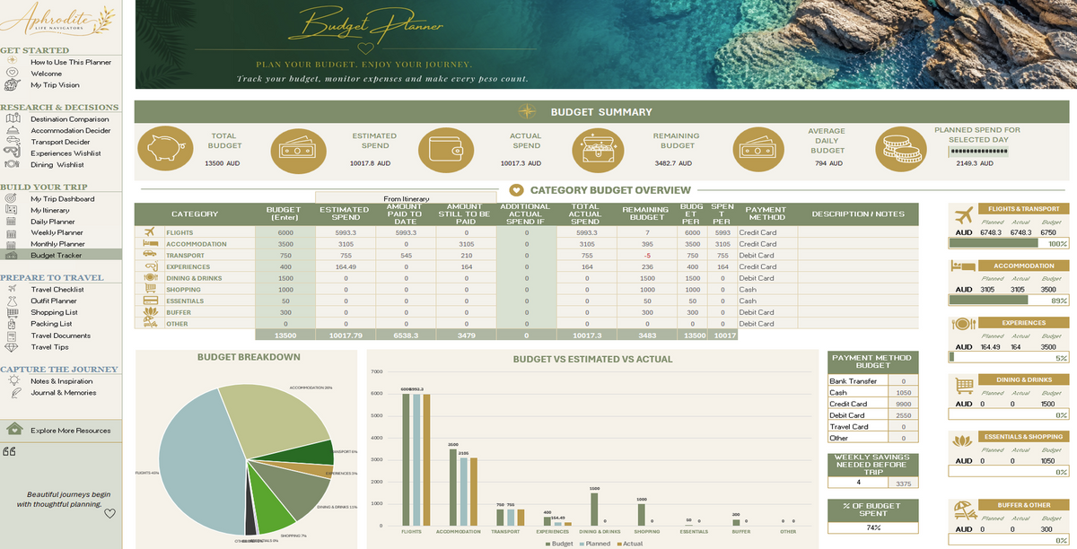Open How to Use This Planner
This screenshot has width=1077, height=549.
click(71, 62)
